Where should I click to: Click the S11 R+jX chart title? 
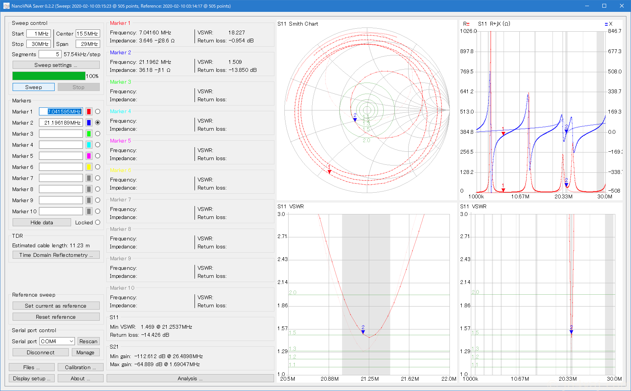(x=494, y=24)
